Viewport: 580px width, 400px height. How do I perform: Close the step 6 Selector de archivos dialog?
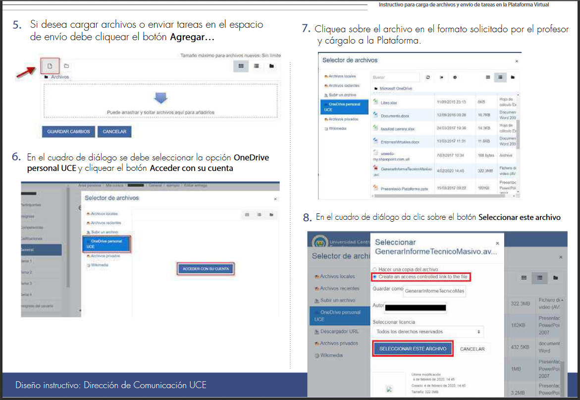point(275,199)
